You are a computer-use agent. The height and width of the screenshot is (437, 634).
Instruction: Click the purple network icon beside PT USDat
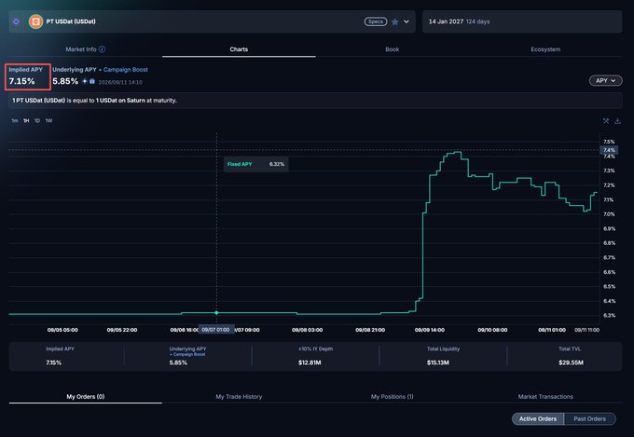tap(16, 21)
